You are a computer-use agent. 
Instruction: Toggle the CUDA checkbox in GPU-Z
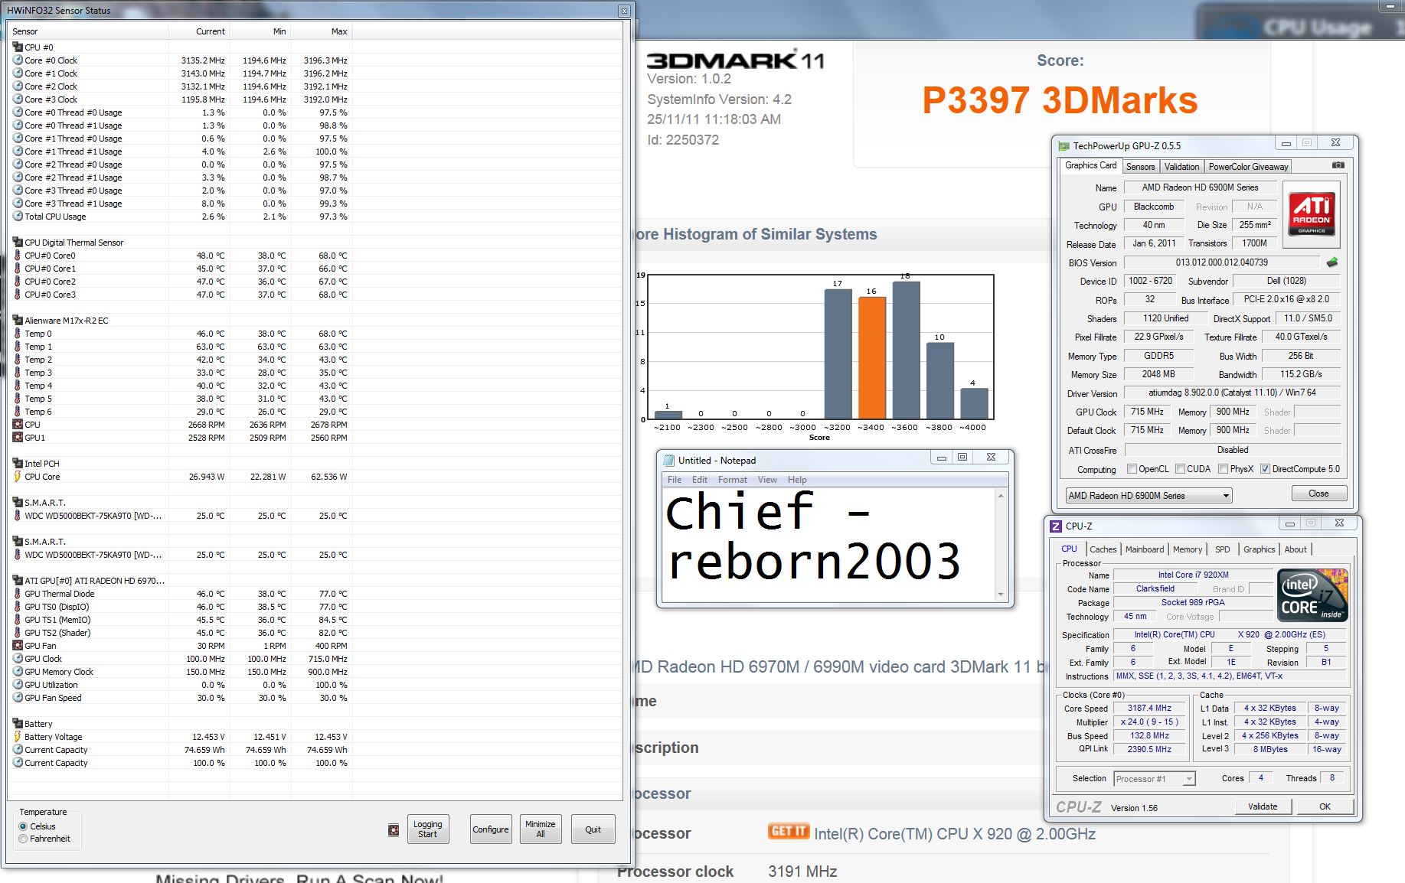1180,469
